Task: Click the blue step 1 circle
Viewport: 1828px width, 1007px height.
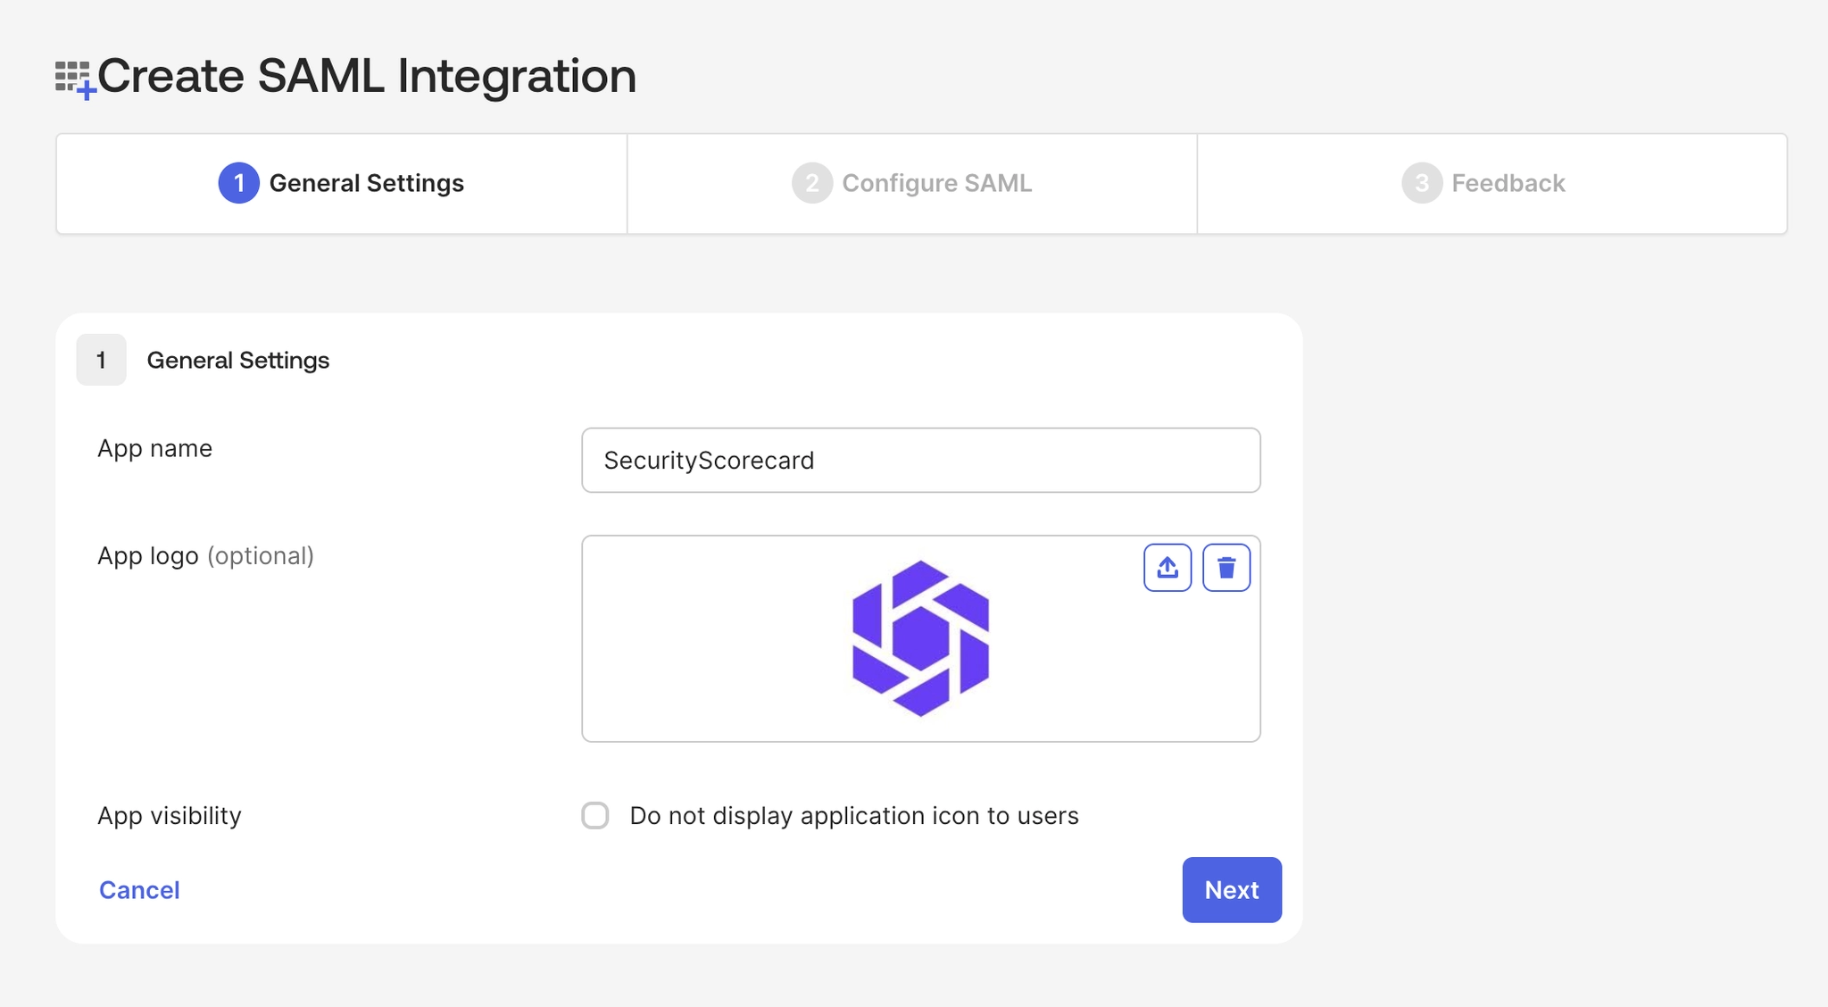Action: click(x=238, y=183)
